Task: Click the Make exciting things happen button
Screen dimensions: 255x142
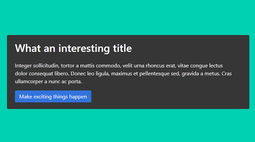Action: [x=53, y=96]
